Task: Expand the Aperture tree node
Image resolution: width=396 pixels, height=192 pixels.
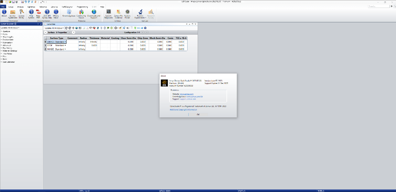Action: 1,31
